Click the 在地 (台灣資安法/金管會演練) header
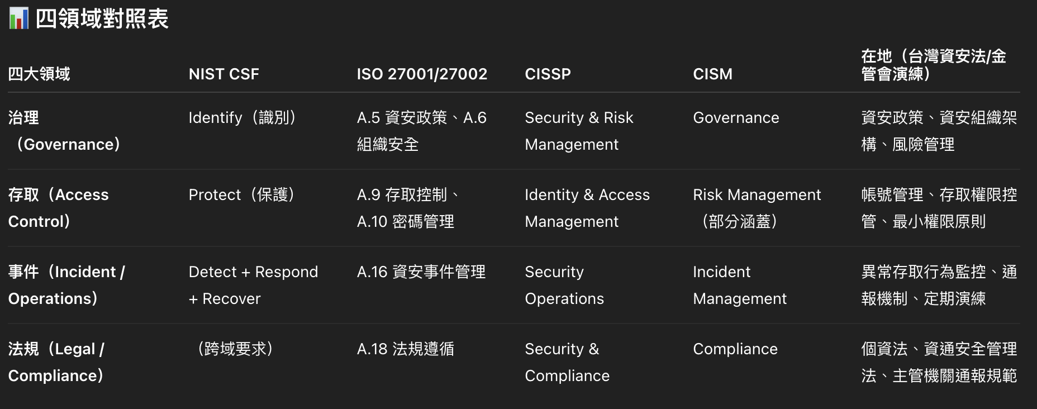Image resolution: width=1037 pixels, height=409 pixels. tap(934, 65)
